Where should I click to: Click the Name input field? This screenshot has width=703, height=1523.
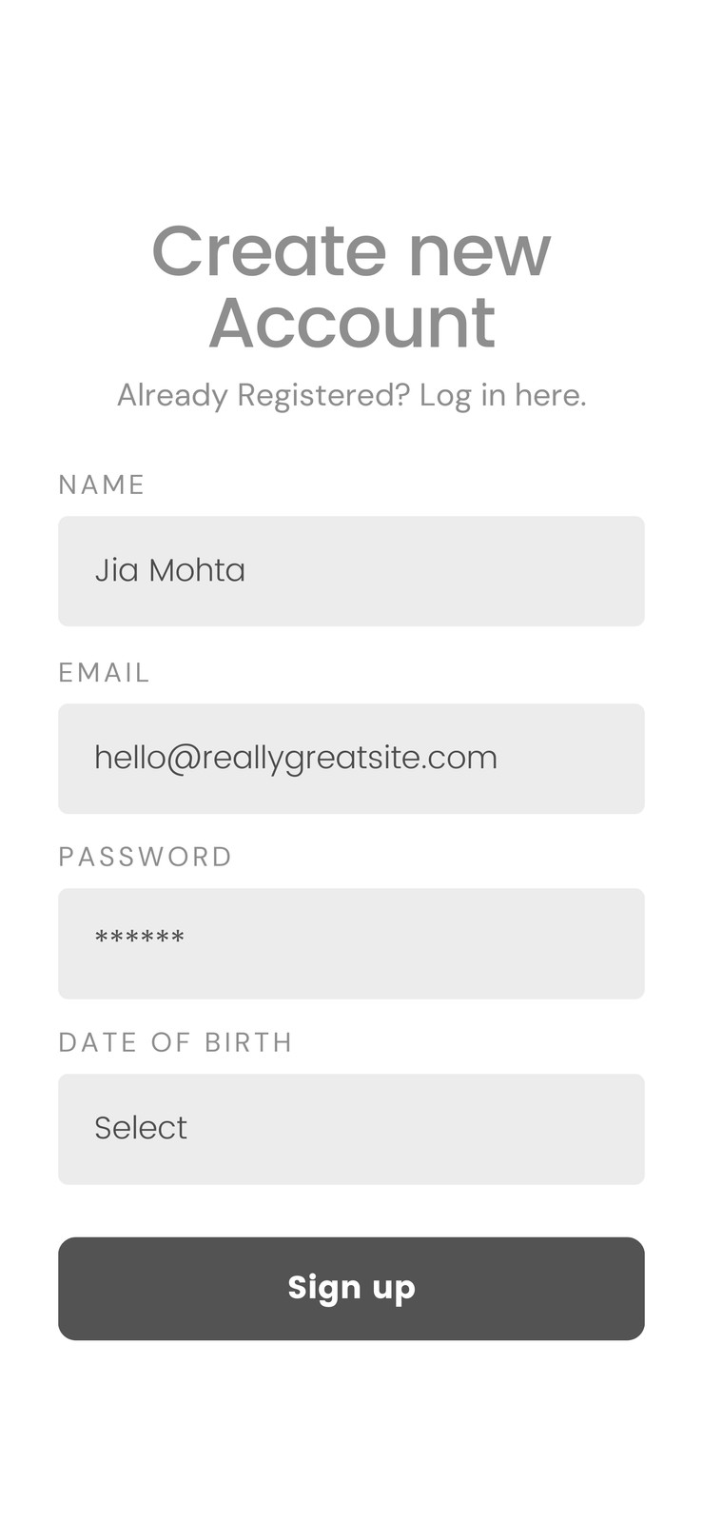[351, 571]
